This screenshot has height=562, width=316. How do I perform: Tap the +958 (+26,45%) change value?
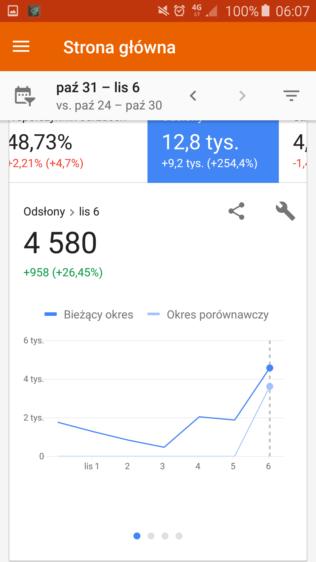(63, 273)
